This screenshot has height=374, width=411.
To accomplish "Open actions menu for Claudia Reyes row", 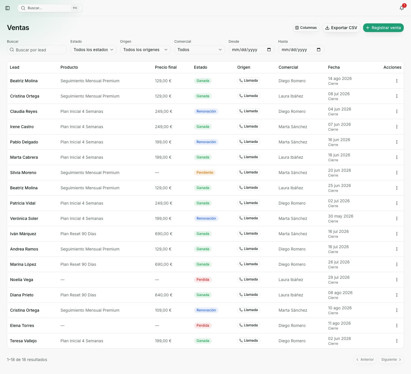I will coord(397,111).
